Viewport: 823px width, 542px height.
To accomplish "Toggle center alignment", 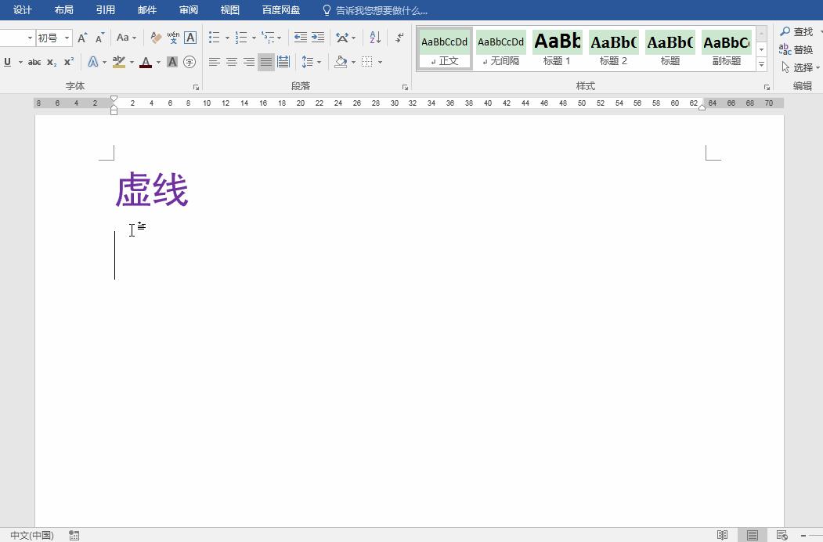I will coord(232,62).
